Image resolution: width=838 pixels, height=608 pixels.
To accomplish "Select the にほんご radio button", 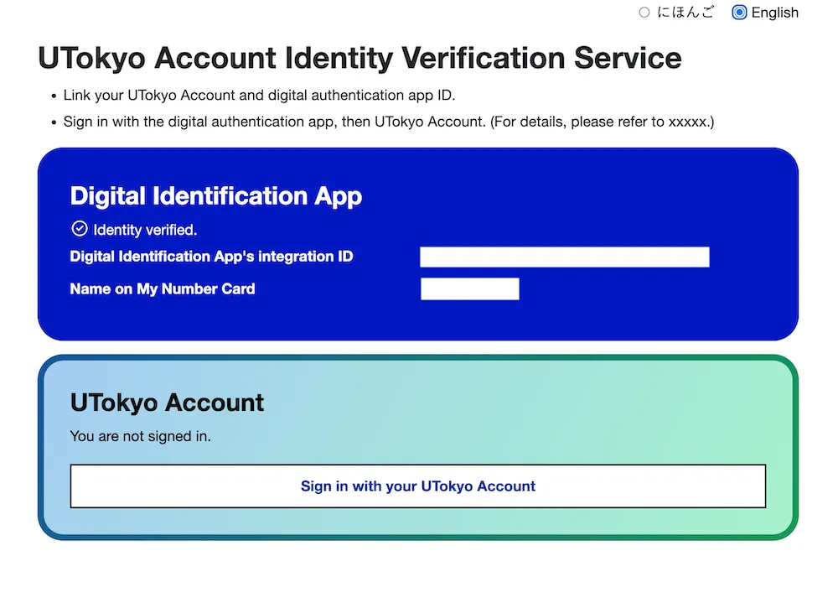I will (x=644, y=13).
